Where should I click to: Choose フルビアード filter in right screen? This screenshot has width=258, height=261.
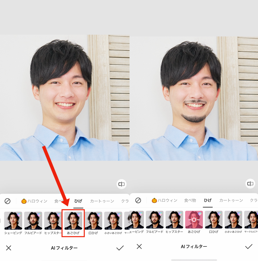pos(155,222)
